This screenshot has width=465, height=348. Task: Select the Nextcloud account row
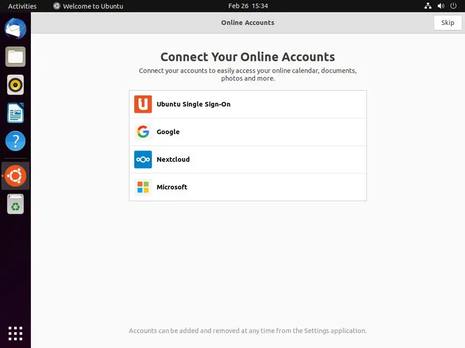coord(248,159)
